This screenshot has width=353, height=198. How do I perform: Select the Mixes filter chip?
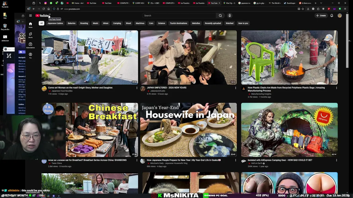(106, 23)
